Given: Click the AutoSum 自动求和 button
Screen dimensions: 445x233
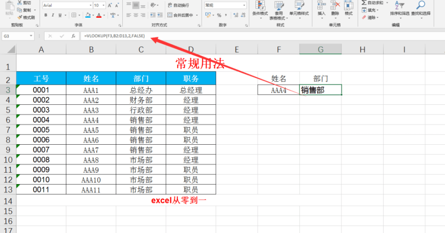Looking at the screenshot, I should click(372, 3).
